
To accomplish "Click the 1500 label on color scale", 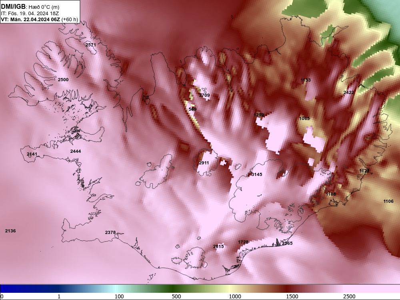I will click(x=292, y=296).
